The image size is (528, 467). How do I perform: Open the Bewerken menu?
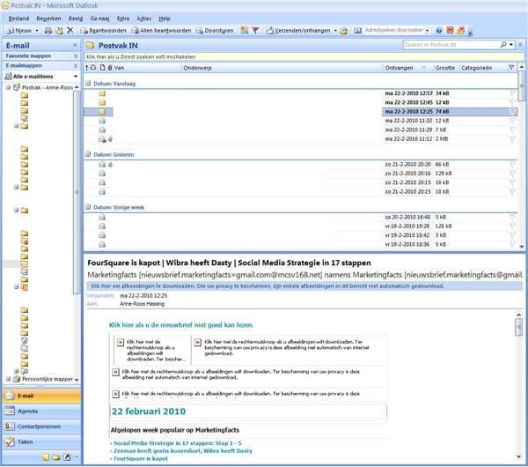tap(48, 19)
